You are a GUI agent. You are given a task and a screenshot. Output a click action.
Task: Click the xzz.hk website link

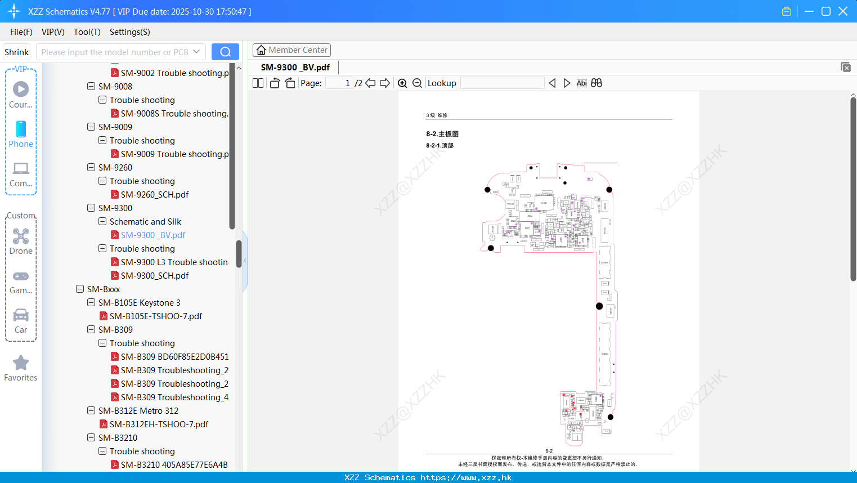click(x=466, y=477)
